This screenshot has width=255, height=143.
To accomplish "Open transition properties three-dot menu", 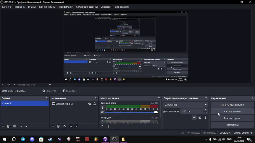I will tap(205, 117).
